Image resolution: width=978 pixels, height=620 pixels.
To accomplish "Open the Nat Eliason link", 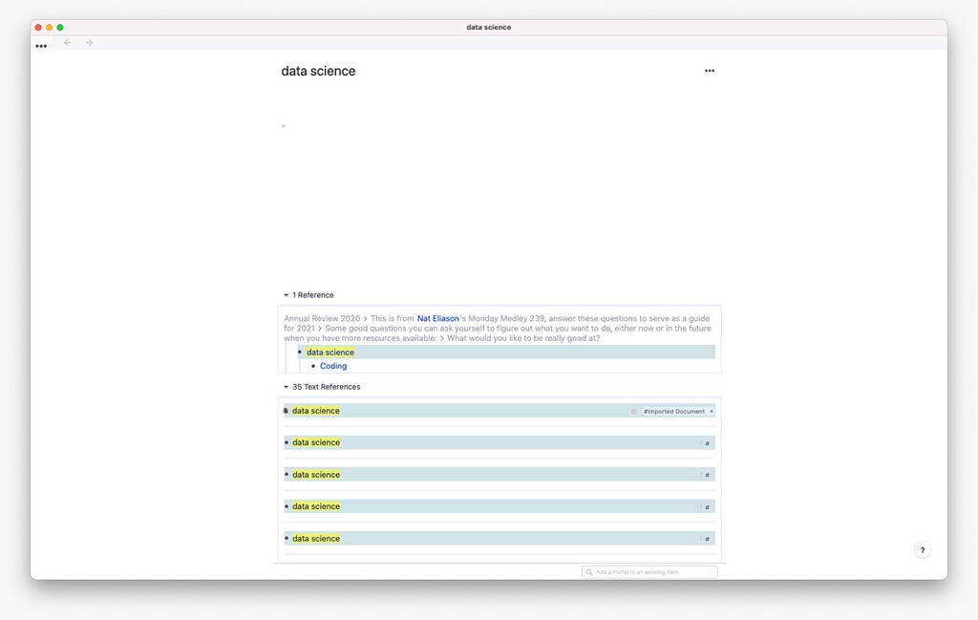I will tap(437, 317).
